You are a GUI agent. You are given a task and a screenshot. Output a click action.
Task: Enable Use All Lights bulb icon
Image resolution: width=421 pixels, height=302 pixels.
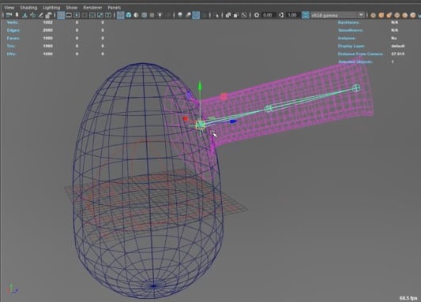(160, 15)
